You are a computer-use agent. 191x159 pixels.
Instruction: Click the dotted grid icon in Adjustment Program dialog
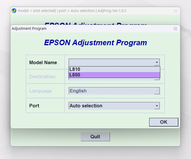[175, 29]
